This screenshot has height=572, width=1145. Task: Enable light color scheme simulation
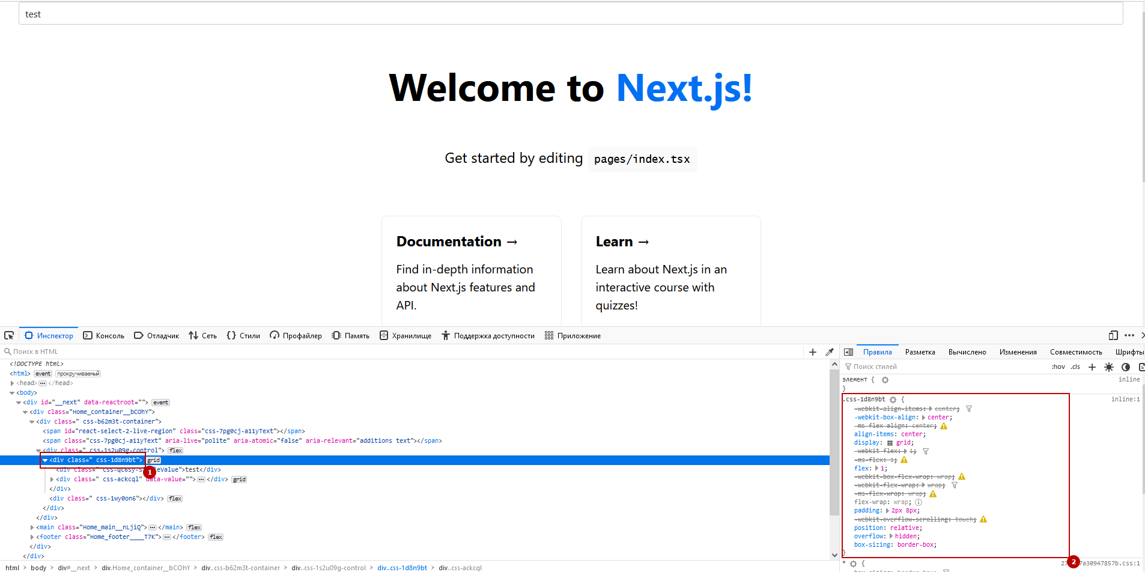coord(1108,367)
